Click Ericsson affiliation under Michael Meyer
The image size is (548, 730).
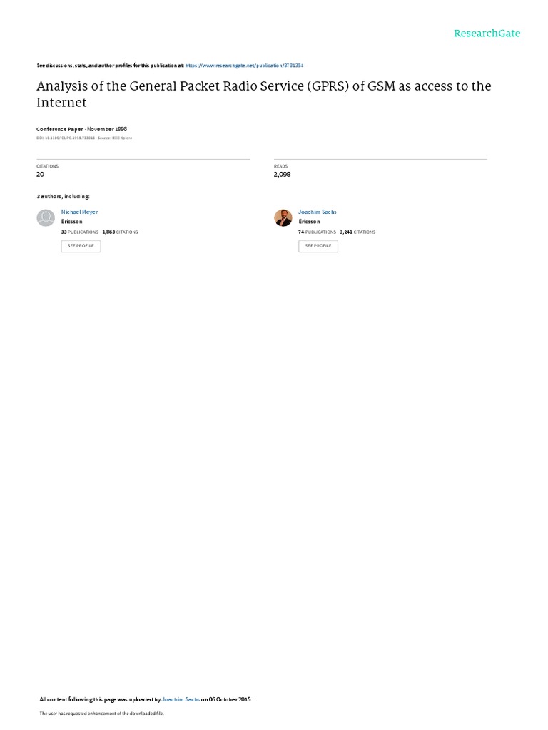point(72,222)
